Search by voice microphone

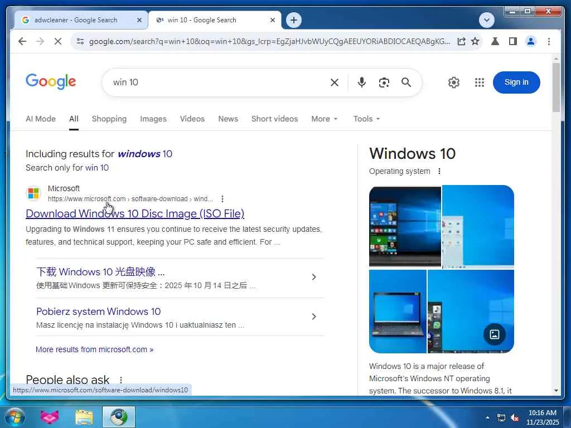point(361,82)
